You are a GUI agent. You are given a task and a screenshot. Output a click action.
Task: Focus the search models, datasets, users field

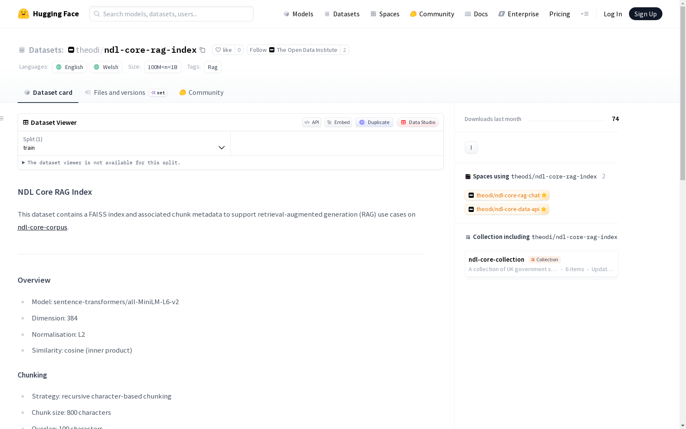coord(171,14)
